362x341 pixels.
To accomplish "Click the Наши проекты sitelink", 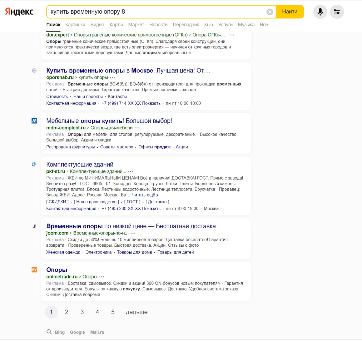I will click(x=88, y=97).
